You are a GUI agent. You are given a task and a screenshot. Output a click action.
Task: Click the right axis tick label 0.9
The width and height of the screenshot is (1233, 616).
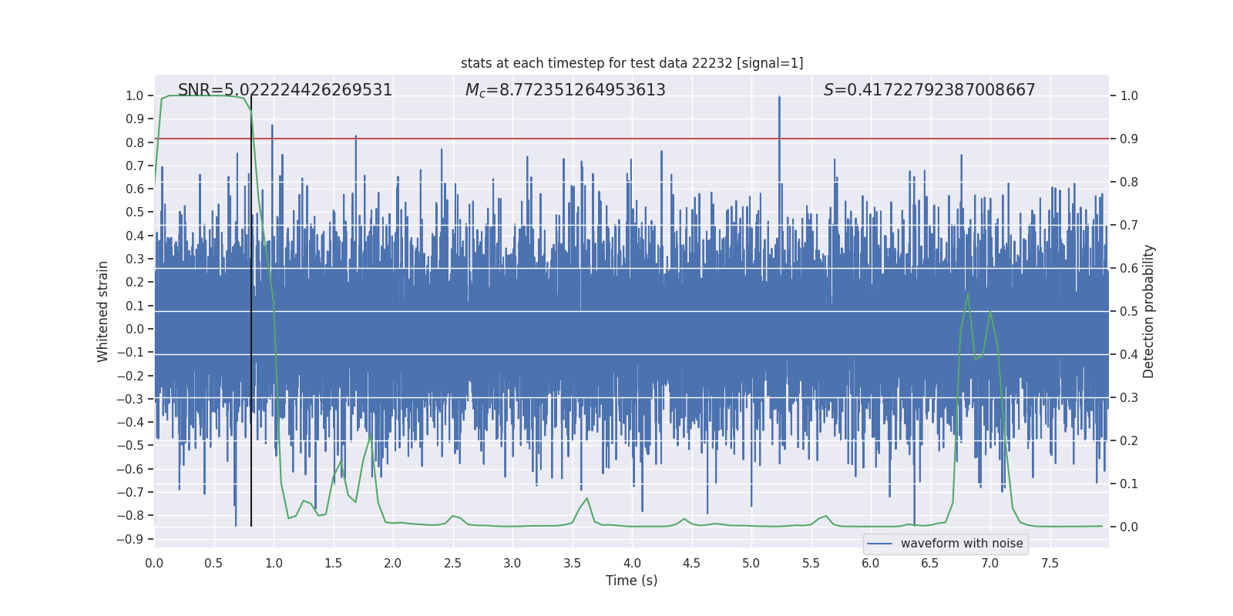1129,139
